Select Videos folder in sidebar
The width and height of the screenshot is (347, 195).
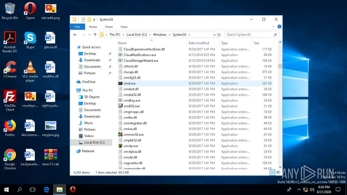pos(89,136)
